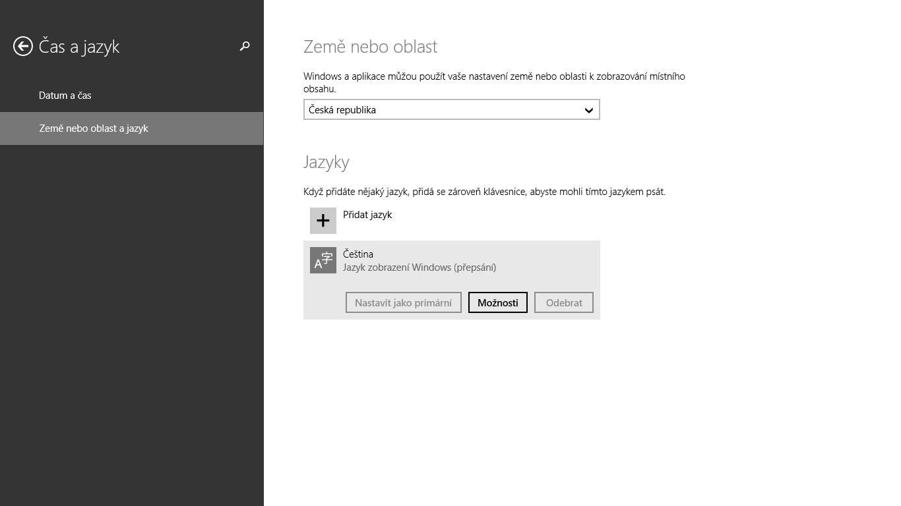The image size is (901, 506).
Task: Click the plus icon to add a language
Action: coord(323,221)
